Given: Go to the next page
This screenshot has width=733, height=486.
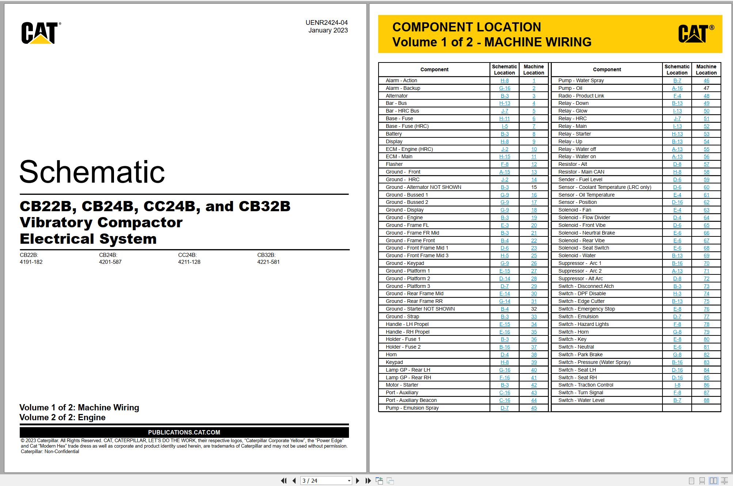Looking at the screenshot, I should [357, 481].
